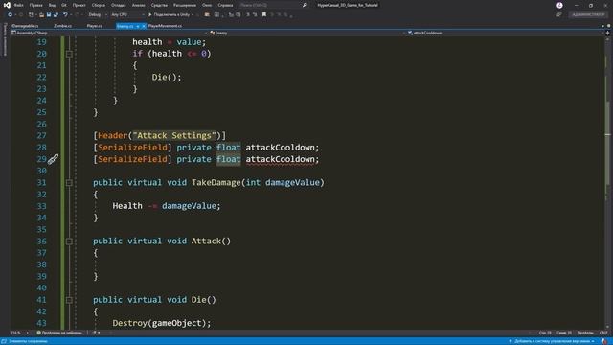Open the Сборка menu
Screen dimensions: 613x345
[x=98, y=5]
